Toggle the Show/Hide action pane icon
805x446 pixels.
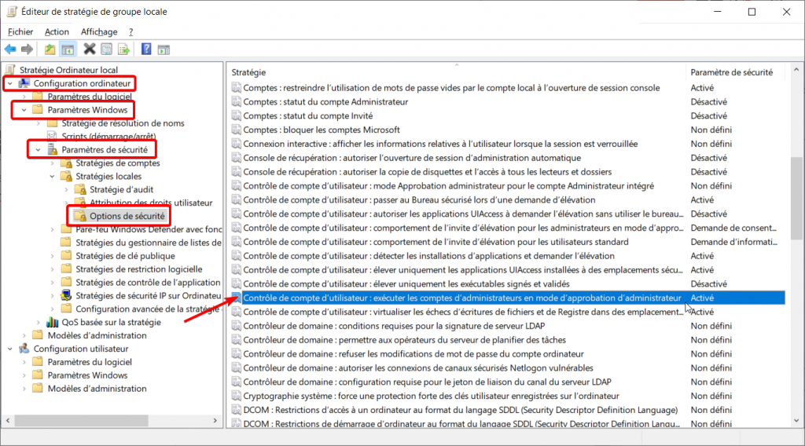click(x=164, y=49)
